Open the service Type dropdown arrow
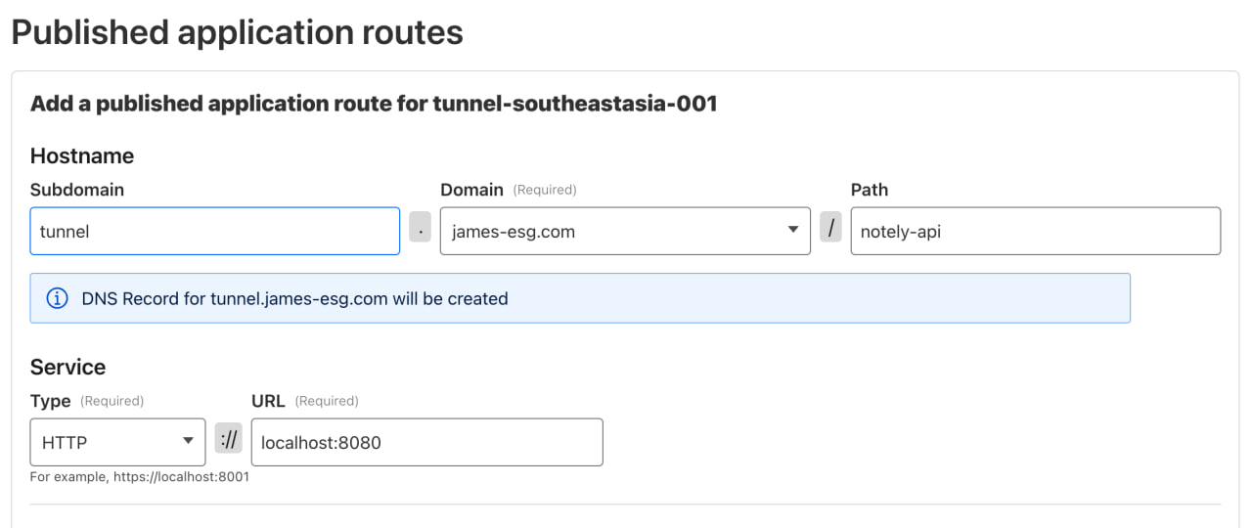The width and height of the screenshot is (1252, 528). [x=188, y=442]
